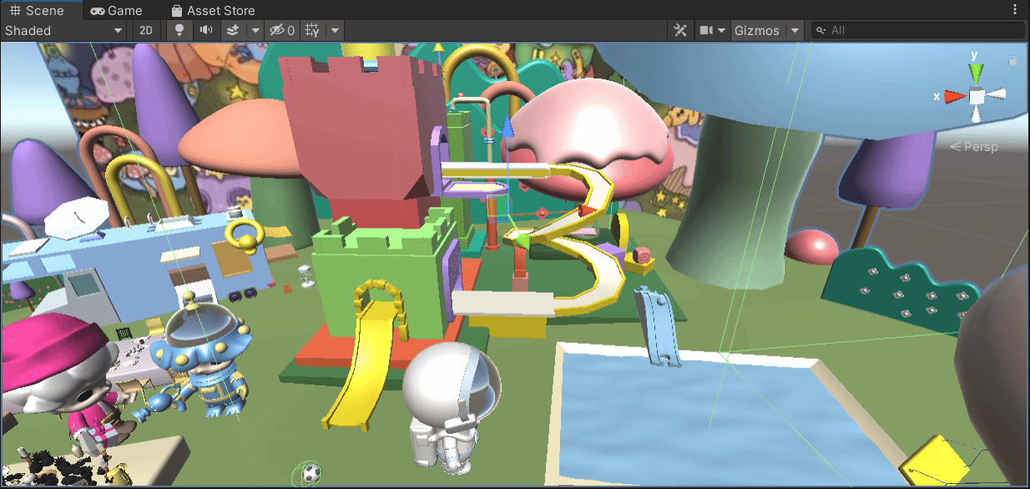The width and height of the screenshot is (1030, 489).
Task: Open the Gizmos dropdown arrow
Action: (x=795, y=31)
